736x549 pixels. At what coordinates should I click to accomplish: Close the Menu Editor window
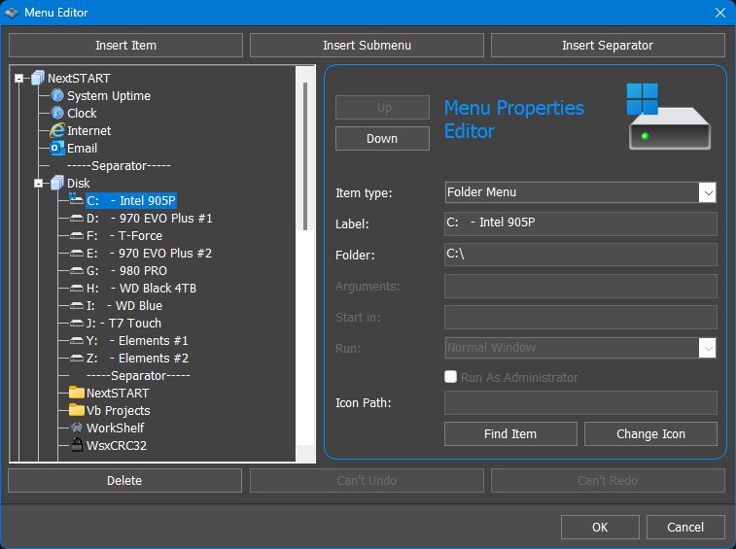720,13
